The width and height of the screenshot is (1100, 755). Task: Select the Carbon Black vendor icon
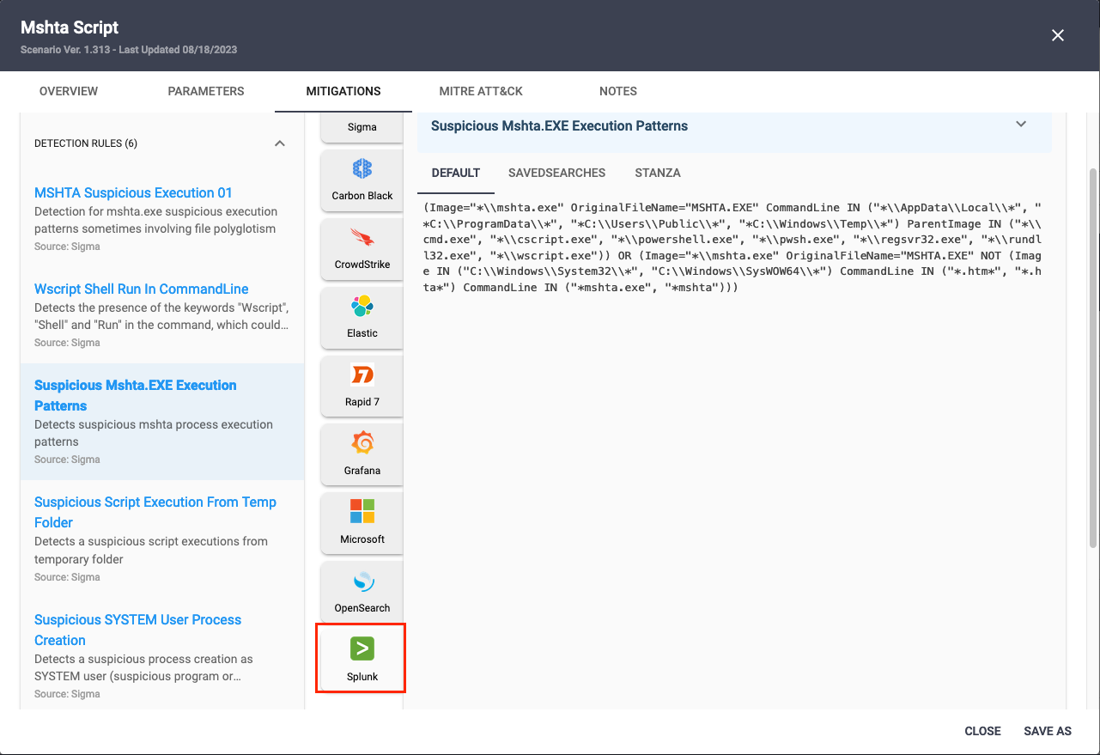pyautogui.click(x=362, y=169)
